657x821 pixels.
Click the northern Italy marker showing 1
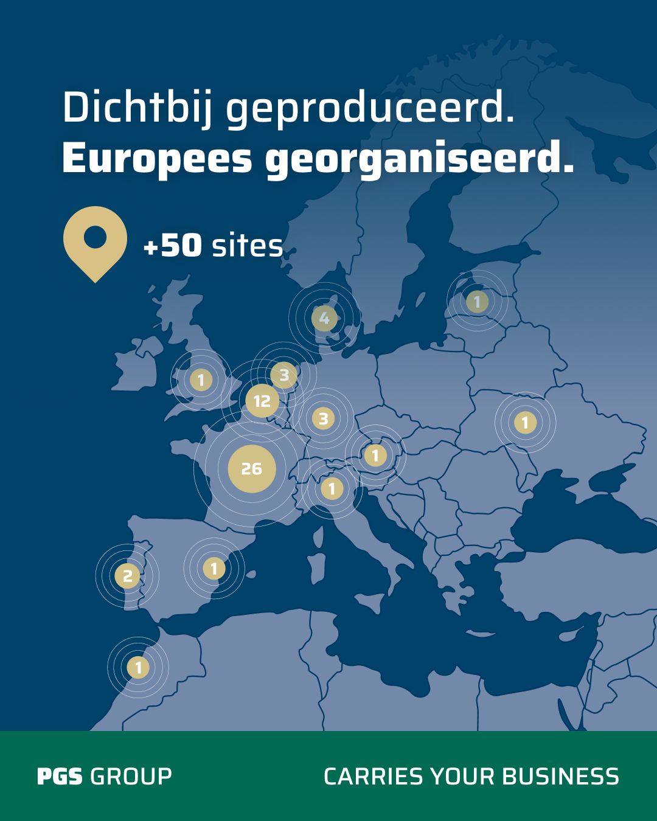332,488
